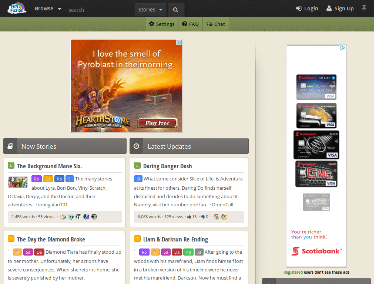Open Settings in the green bar
Viewport: 379px width, 284px height.
point(162,24)
